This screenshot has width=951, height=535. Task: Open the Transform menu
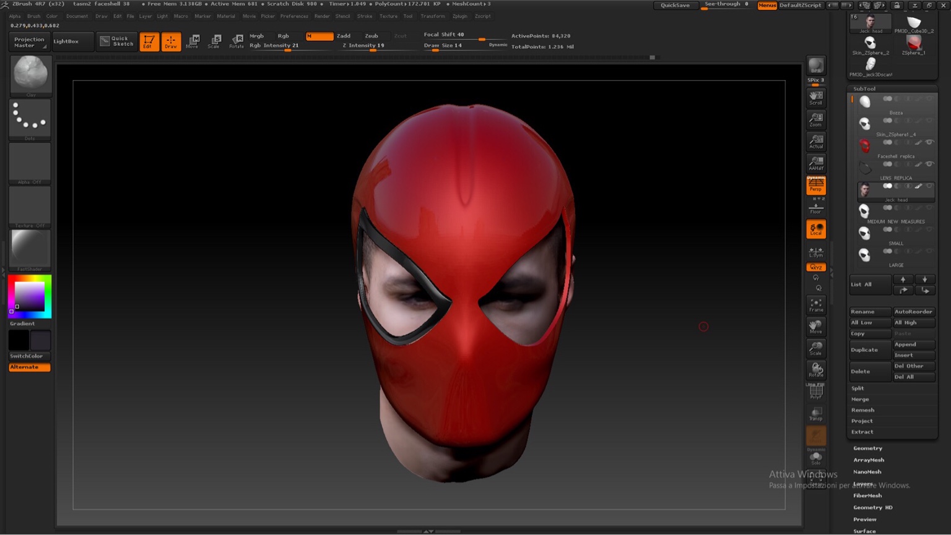(433, 16)
